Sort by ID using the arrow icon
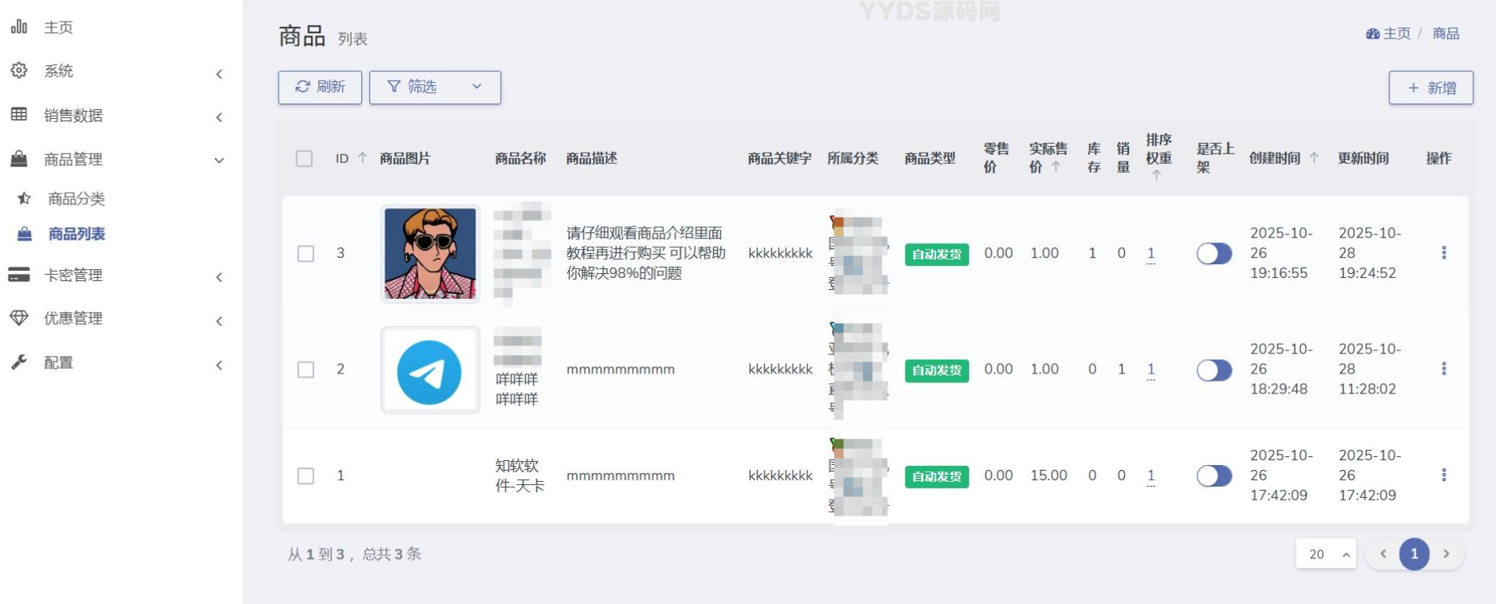 [362, 158]
